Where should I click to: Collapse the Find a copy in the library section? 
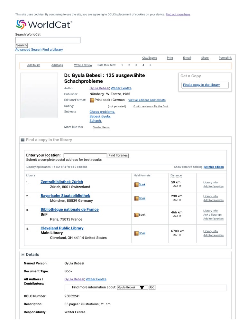(x=23, y=140)
